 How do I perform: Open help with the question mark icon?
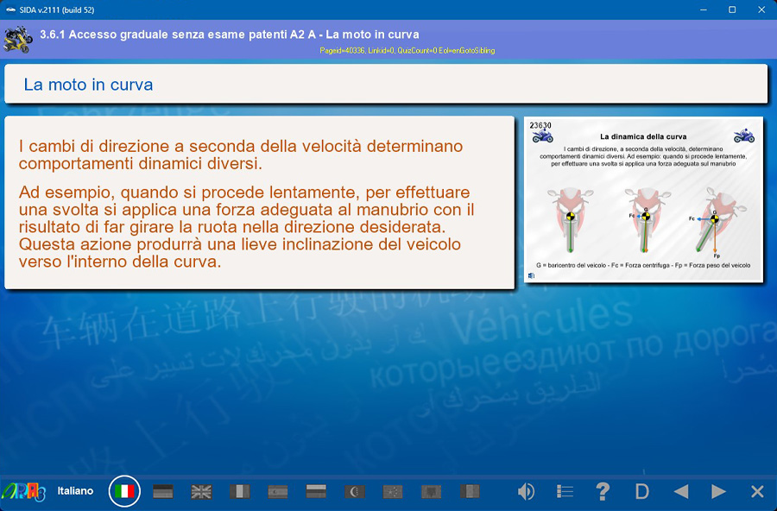point(603,491)
